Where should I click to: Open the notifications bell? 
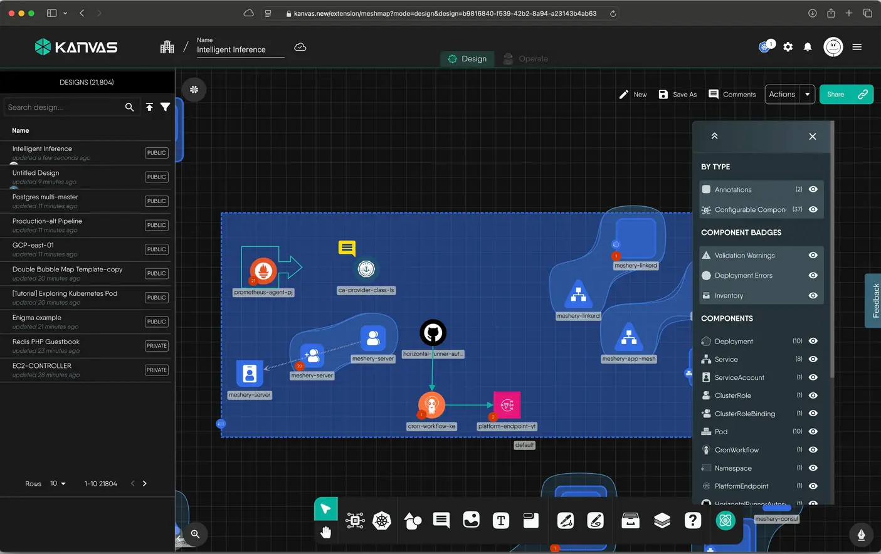(x=808, y=47)
